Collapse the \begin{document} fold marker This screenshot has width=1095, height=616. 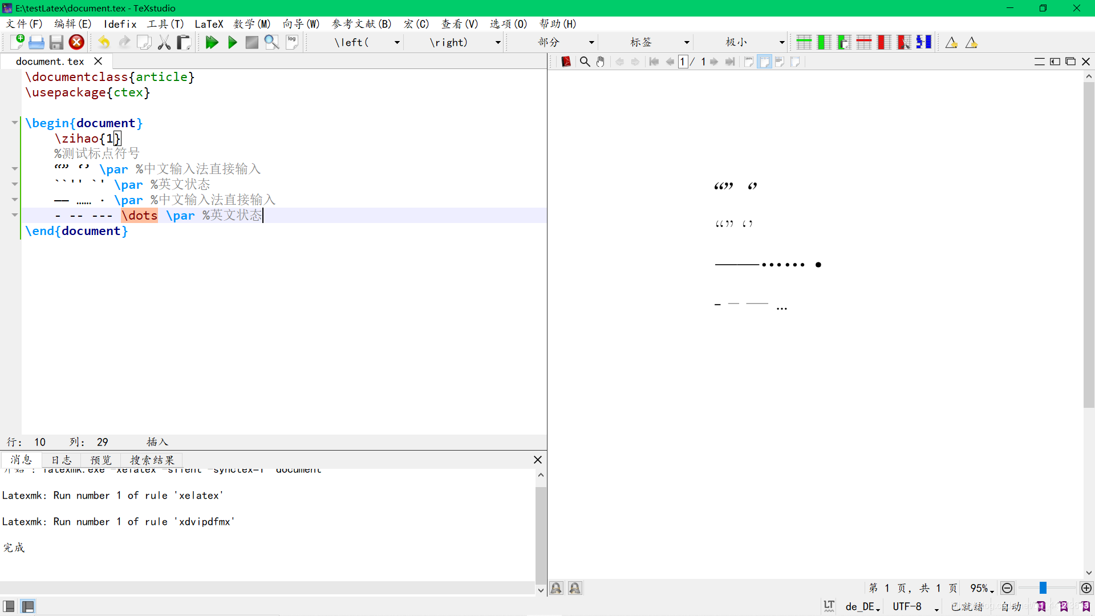(x=15, y=123)
